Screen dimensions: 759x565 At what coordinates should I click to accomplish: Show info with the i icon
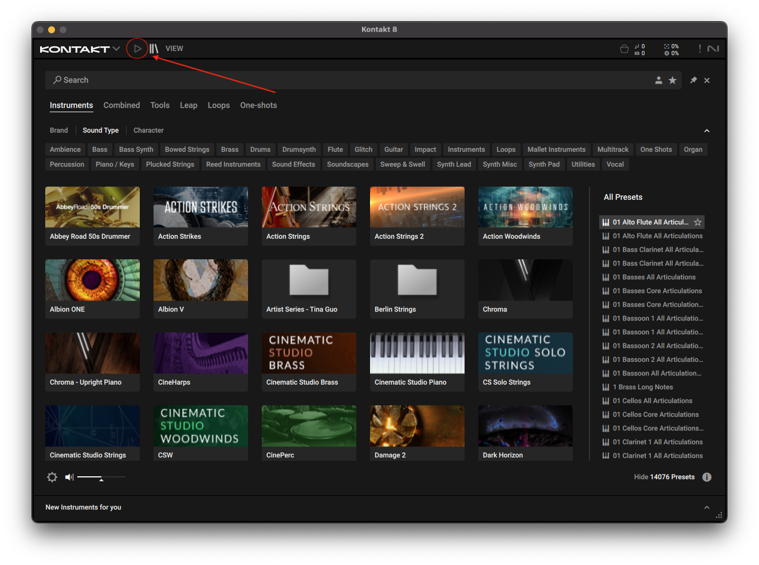click(x=707, y=477)
